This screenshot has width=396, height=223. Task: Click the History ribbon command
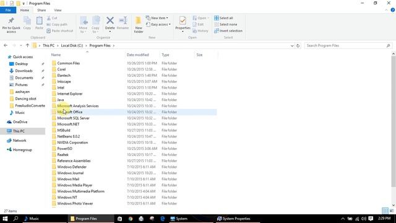200,30
